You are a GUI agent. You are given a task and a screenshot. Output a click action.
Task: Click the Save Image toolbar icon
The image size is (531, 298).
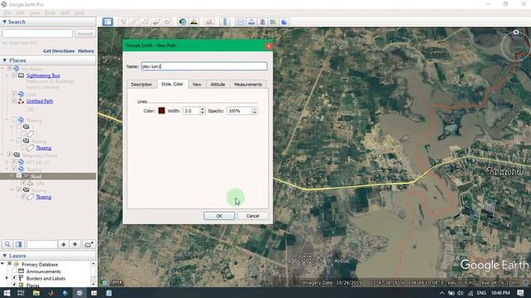262,22
